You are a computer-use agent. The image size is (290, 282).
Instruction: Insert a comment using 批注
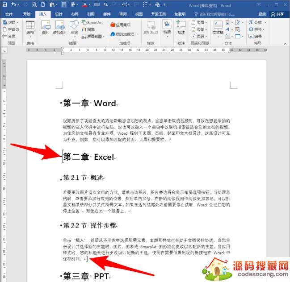181,28
